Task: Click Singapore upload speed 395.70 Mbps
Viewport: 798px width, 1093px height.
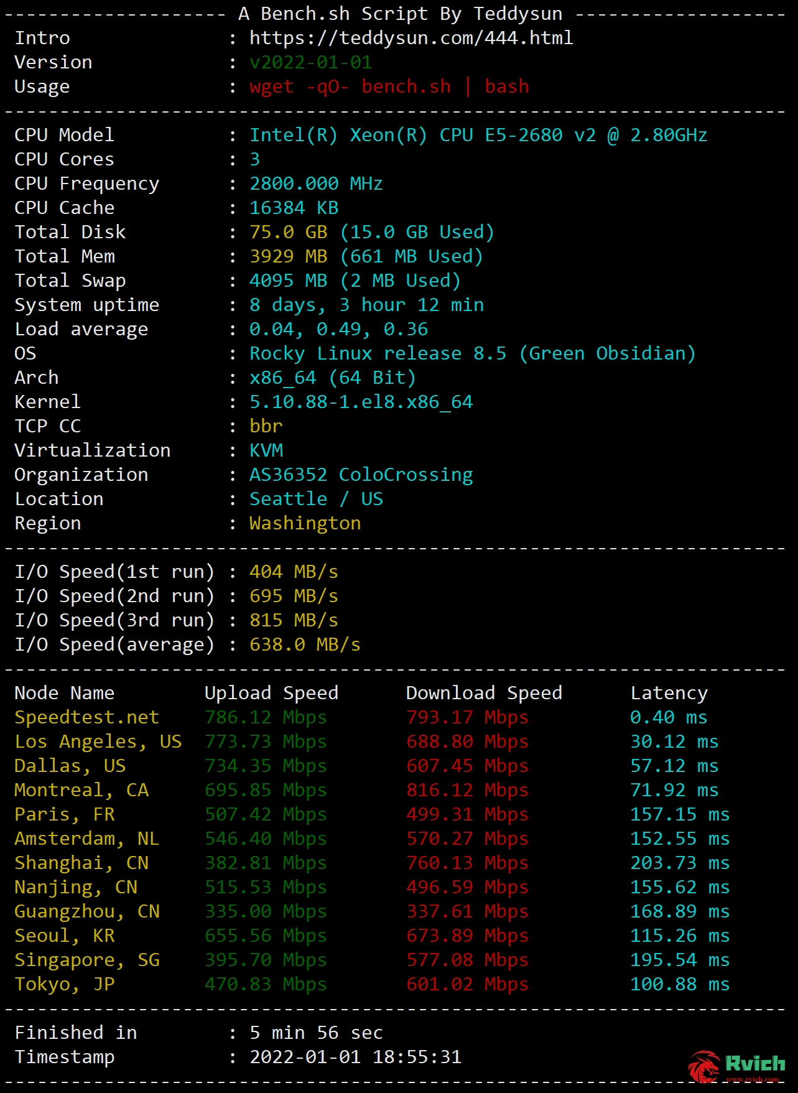Action: [x=266, y=960]
